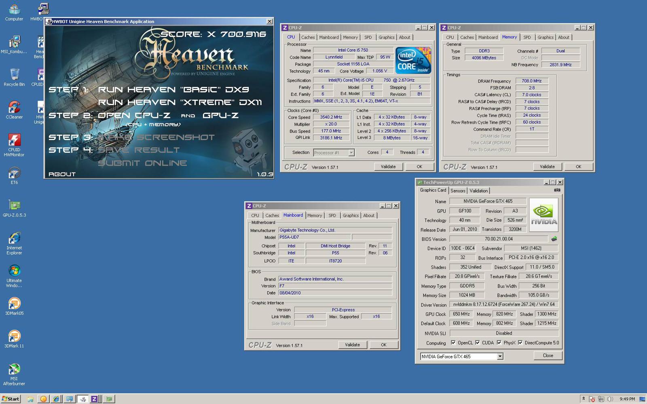Select the Heaven Benchmark taskbar button
The image size is (647, 404).
click(x=82, y=399)
